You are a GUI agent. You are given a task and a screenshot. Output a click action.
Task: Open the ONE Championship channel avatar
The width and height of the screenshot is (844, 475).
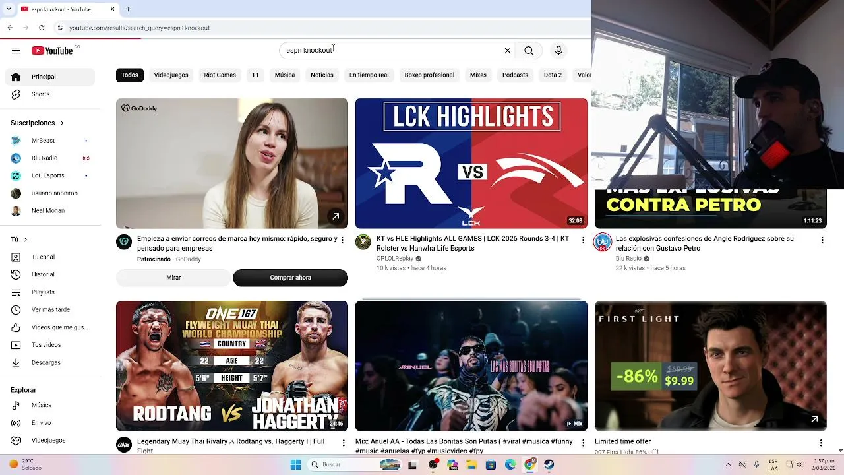click(124, 445)
